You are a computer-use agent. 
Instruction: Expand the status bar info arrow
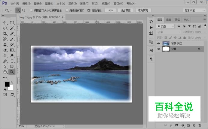click(x=64, y=126)
